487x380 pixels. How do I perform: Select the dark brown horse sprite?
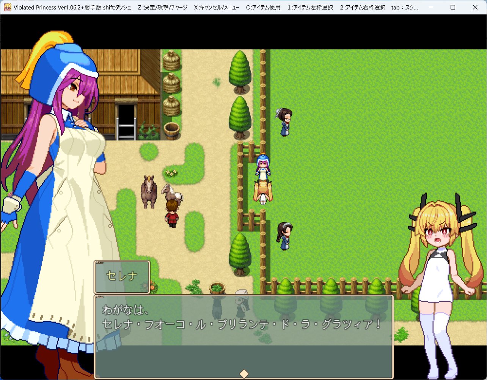tap(149, 192)
